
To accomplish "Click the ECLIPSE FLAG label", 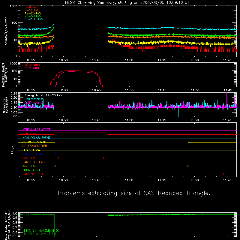I will pos(33,154).
